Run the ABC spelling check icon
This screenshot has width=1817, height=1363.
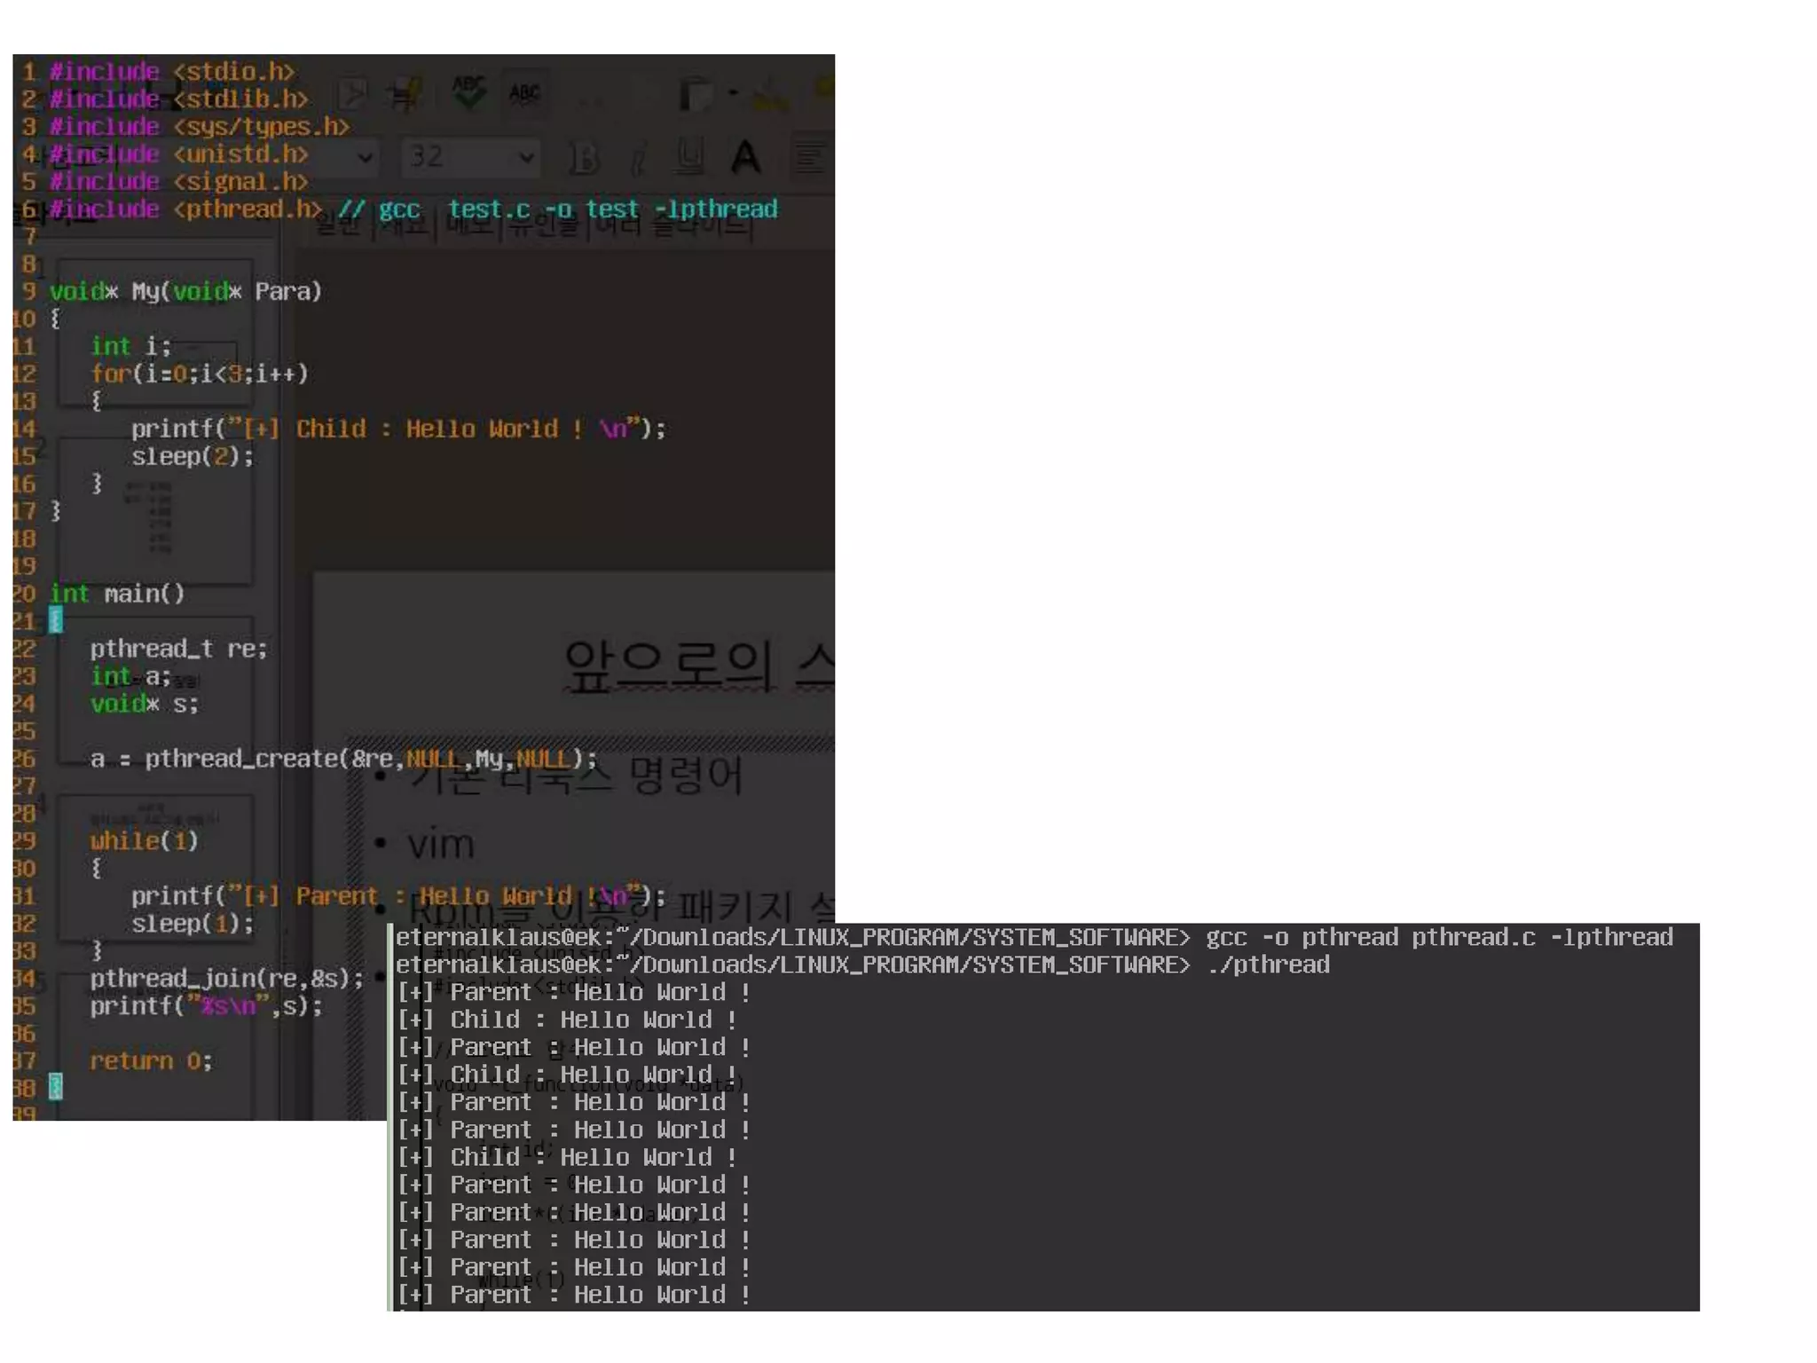[468, 92]
